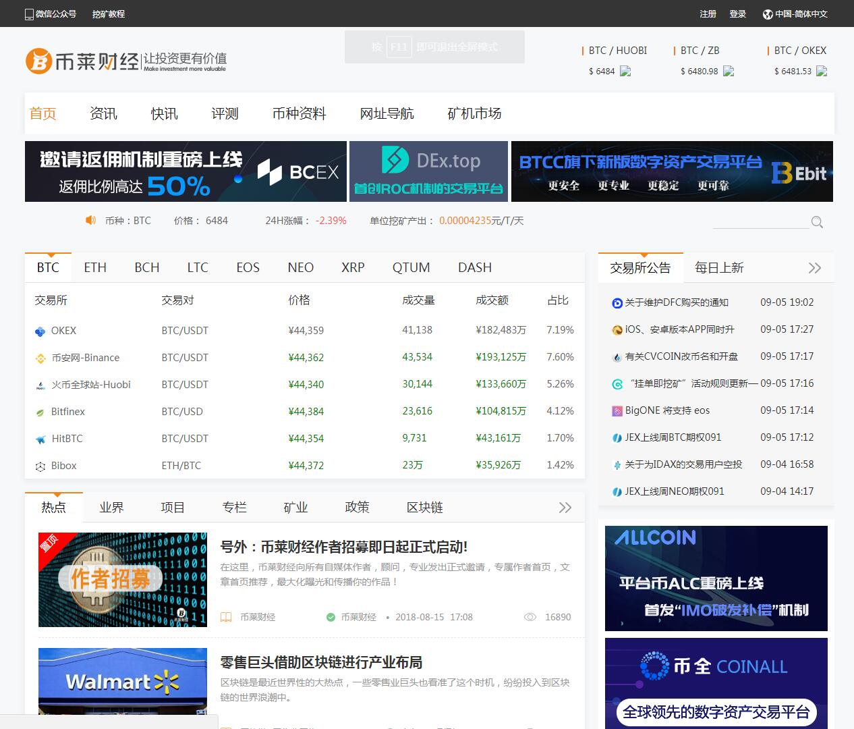Viewport: 854px width, 729px height.
Task: Switch to the 每日上新 tab
Action: [x=719, y=268]
